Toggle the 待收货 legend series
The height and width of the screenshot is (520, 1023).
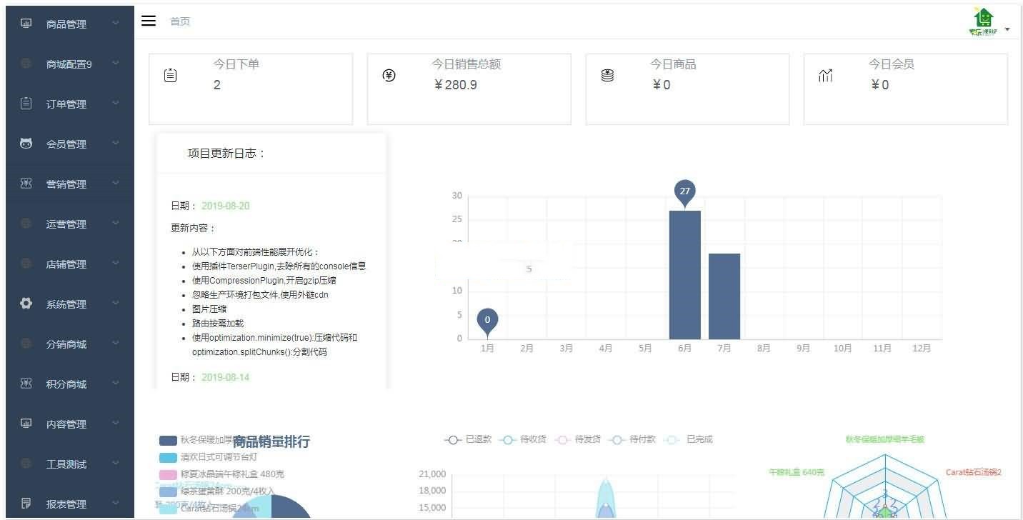(522, 439)
